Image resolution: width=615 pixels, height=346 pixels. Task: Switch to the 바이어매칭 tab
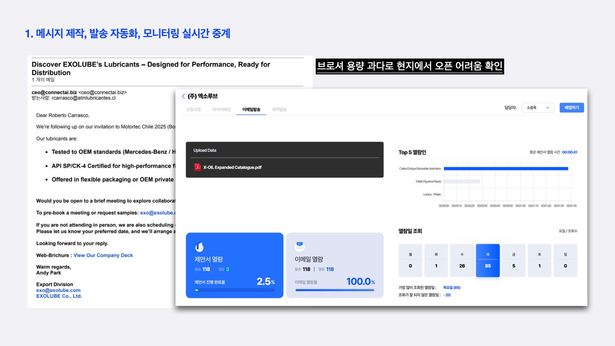click(221, 110)
